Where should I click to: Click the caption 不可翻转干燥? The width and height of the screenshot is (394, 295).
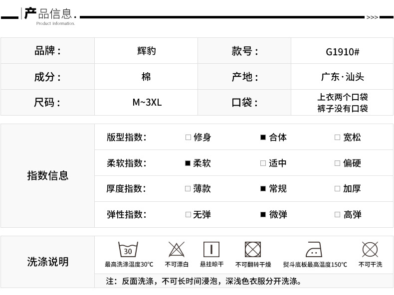click(253, 265)
